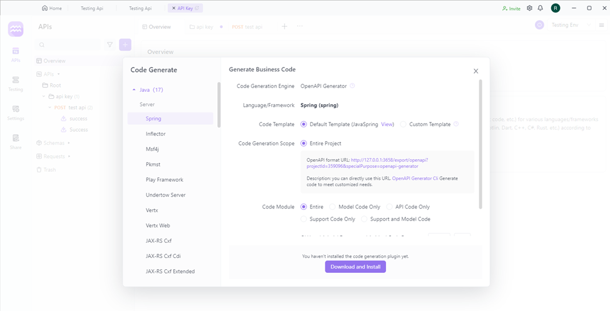Switch to api key workspace tab
The height and width of the screenshot is (311, 610).
(201, 27)
